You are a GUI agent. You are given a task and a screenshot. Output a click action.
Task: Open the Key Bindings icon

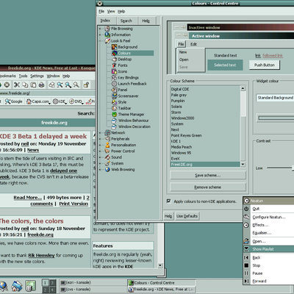pyautogui.click(x=115, y=77)
